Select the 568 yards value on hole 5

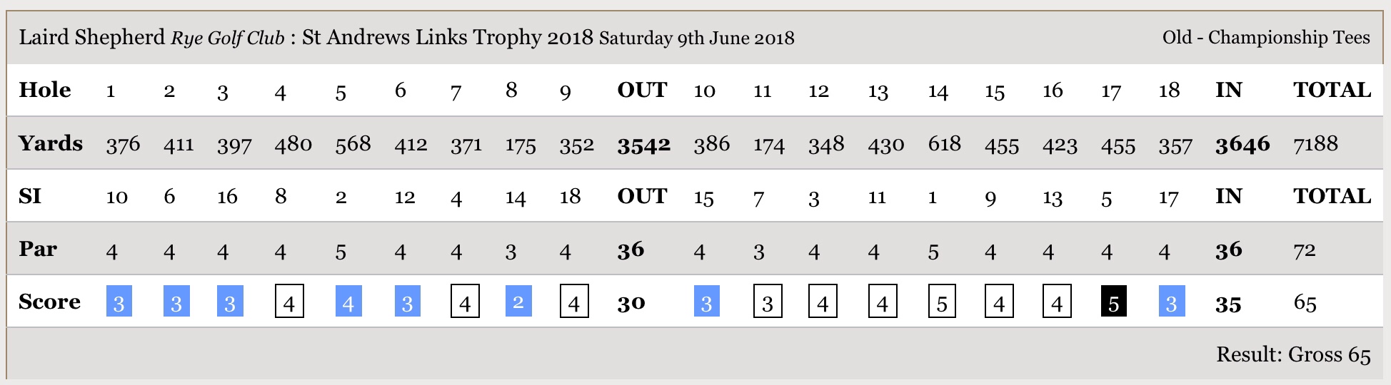tap(353, 144)
